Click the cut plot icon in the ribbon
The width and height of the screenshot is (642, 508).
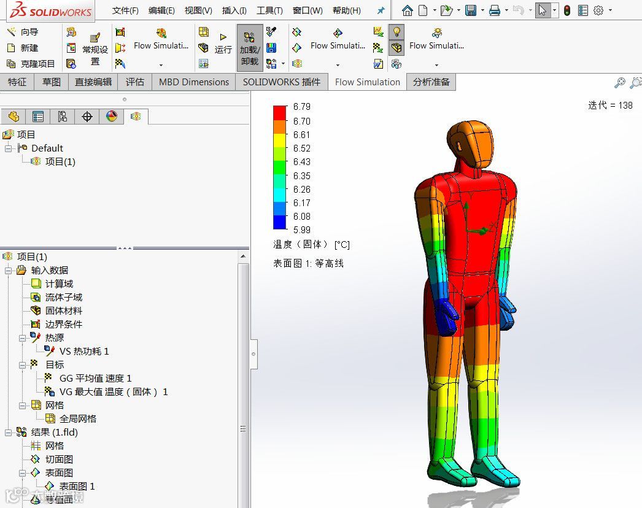point(297,32)
